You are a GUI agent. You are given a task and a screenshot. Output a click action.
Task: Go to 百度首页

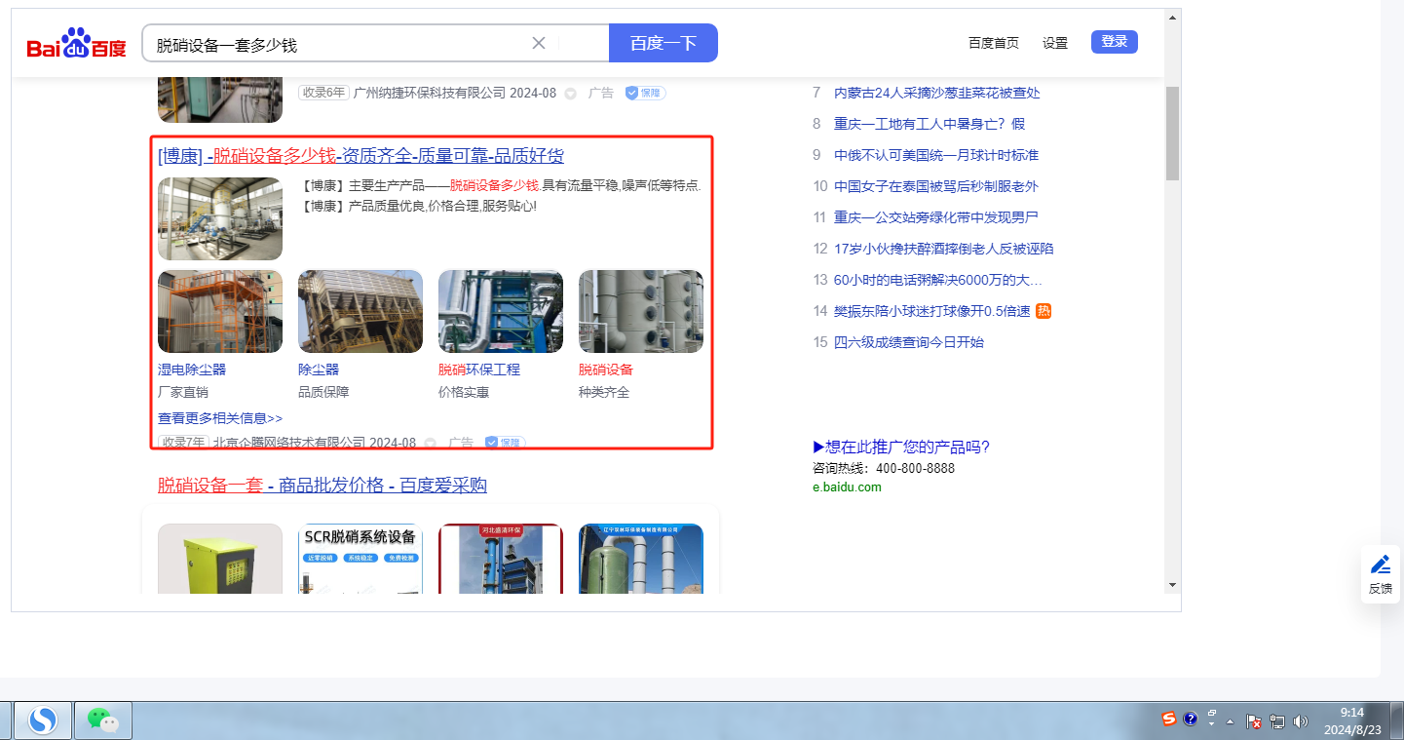point(994,43)
